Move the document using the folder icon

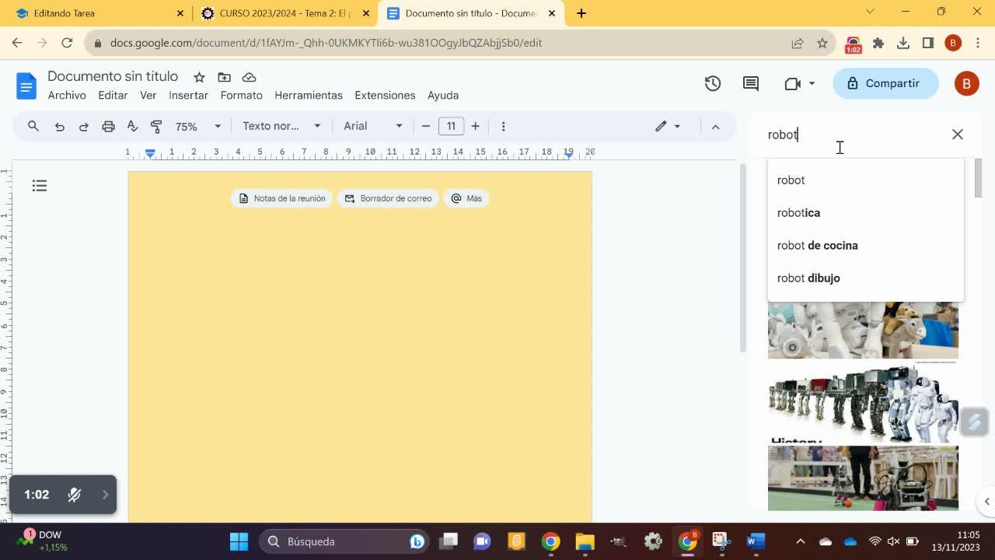coord(224,77)
